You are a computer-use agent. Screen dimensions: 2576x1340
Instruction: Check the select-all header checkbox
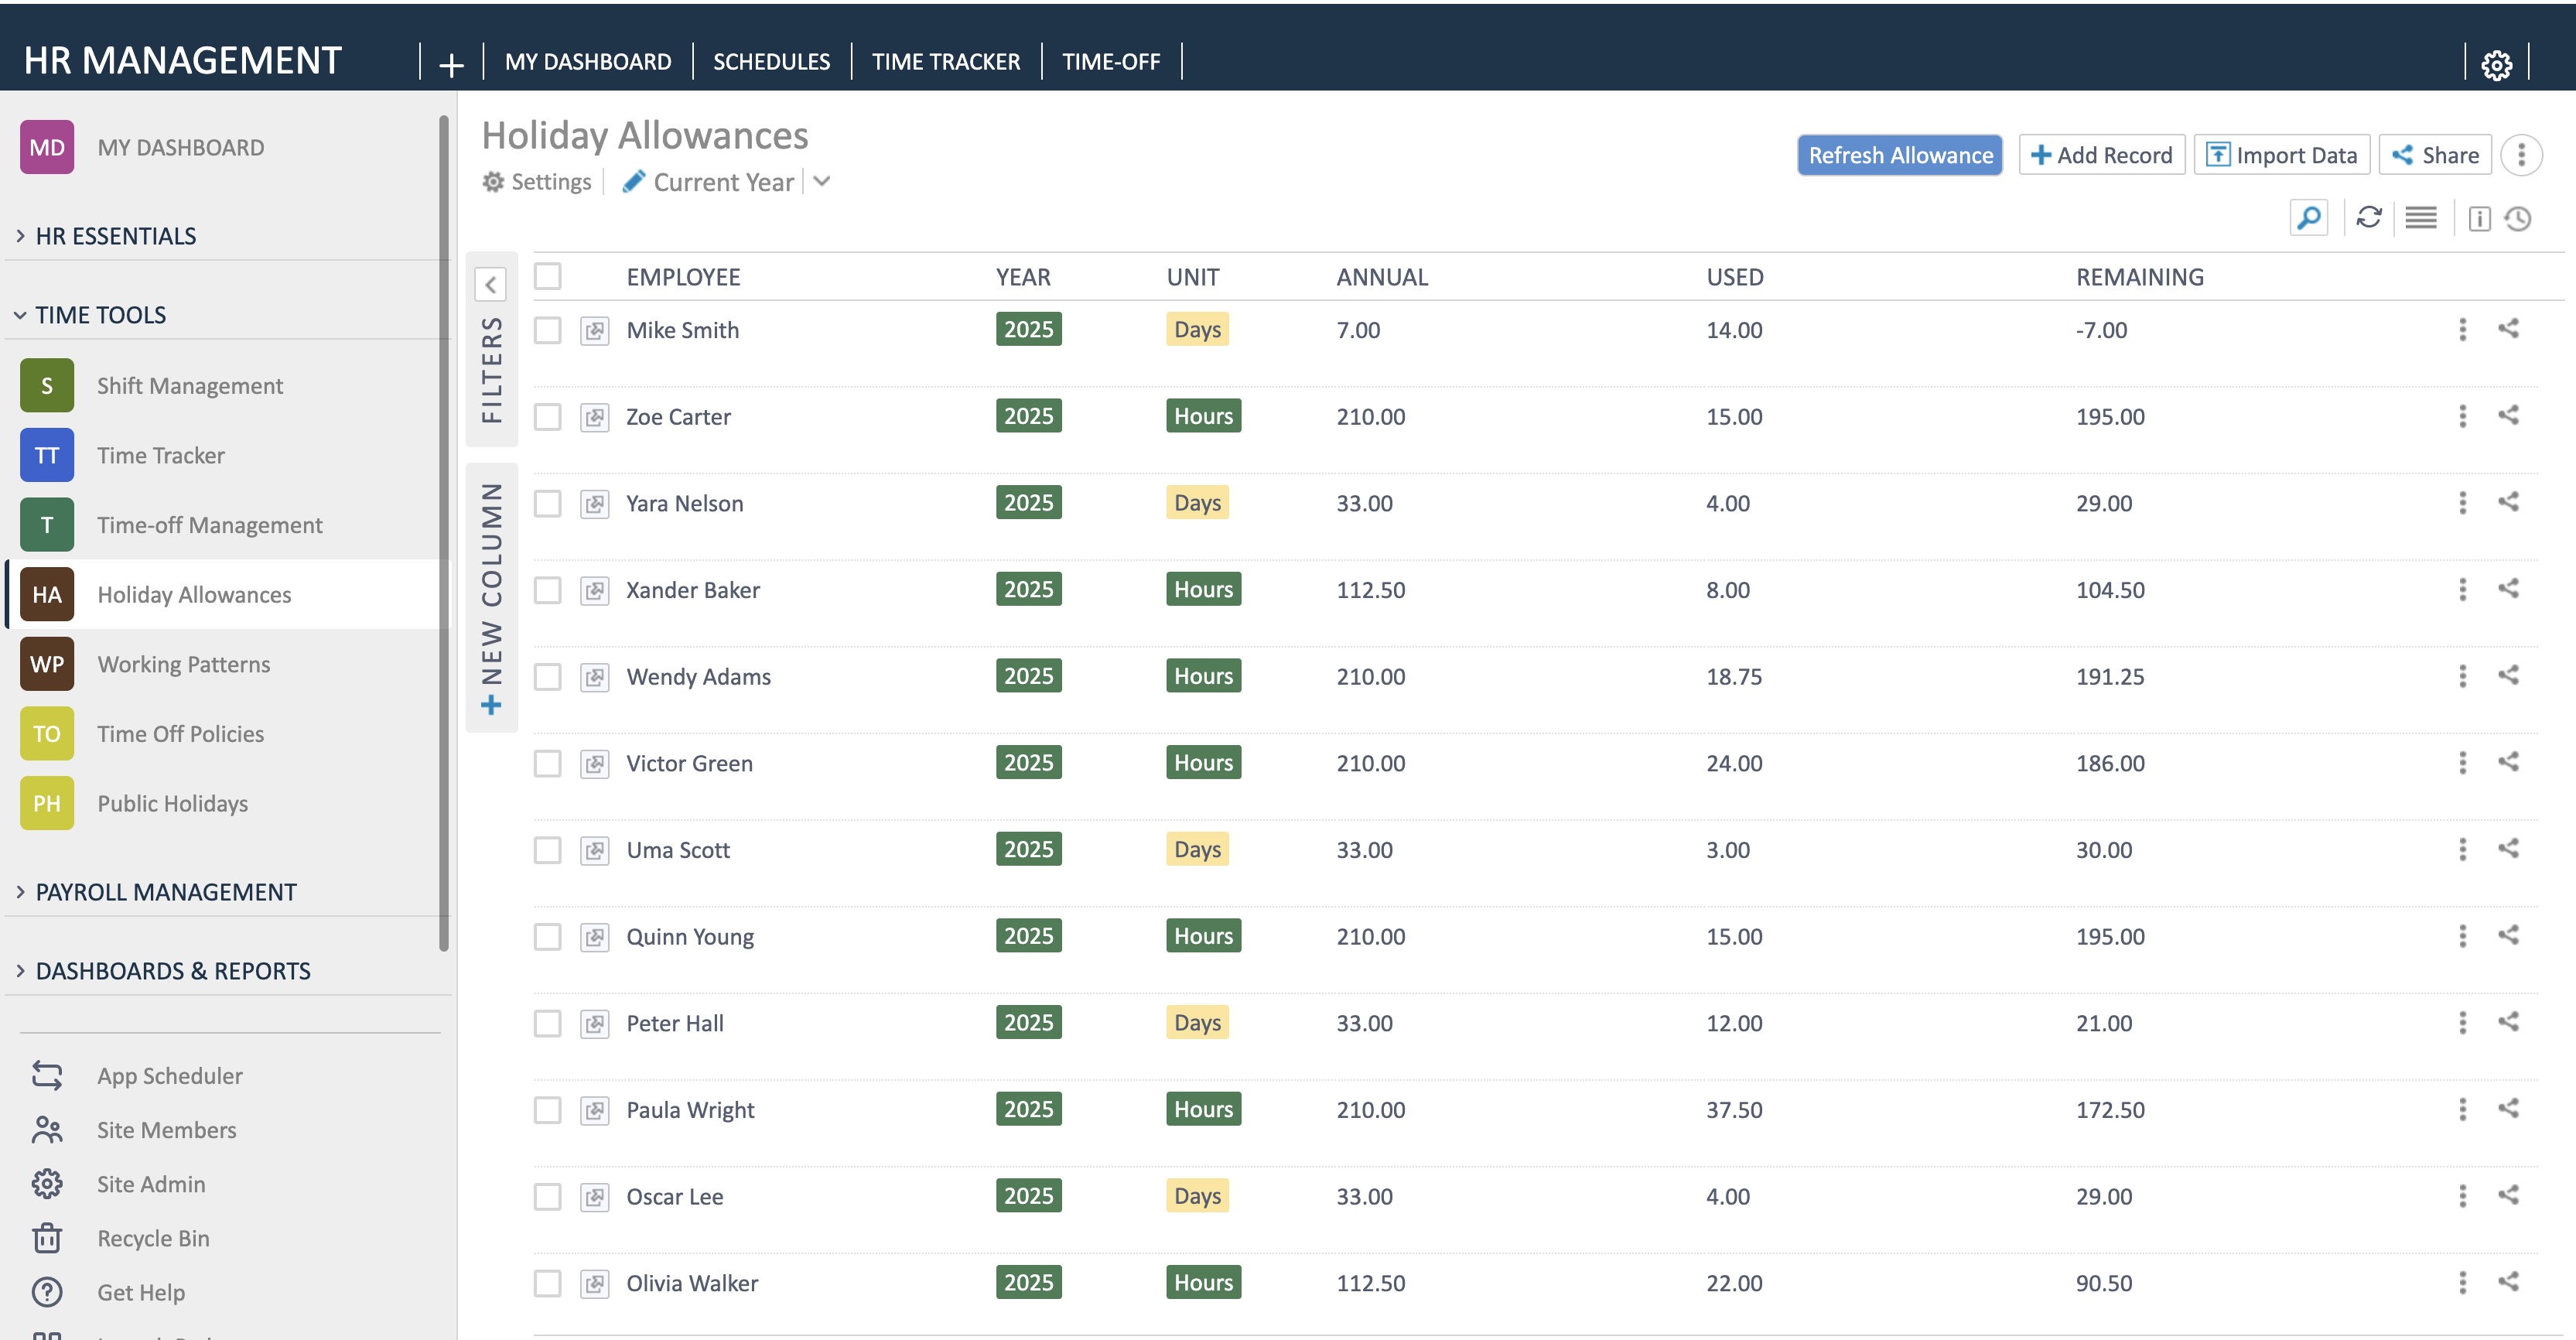point(548,276)
